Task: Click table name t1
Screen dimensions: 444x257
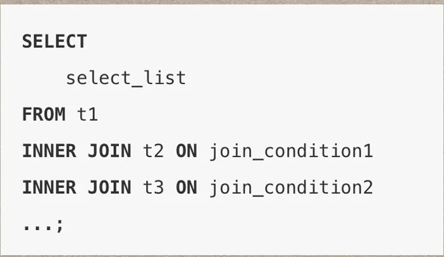Action: (88, 115)
